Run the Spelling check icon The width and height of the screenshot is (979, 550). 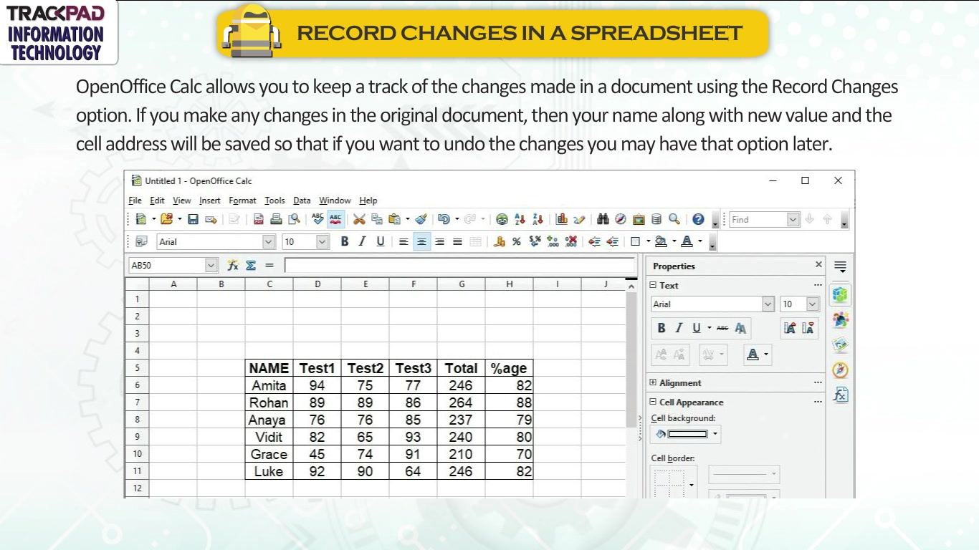[318, 219]
